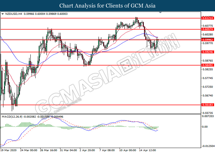Click the 14 Apr 12:00 time label
This screenshot has width=215, height=153.
pos(147,150)
